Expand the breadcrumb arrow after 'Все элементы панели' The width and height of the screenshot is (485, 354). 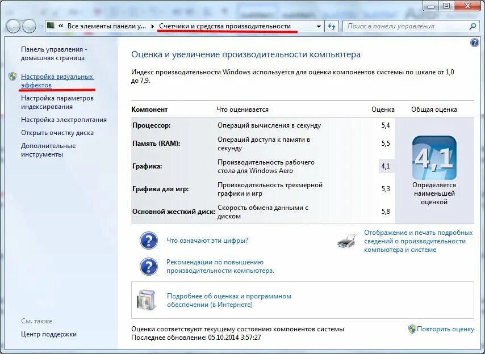153,26
